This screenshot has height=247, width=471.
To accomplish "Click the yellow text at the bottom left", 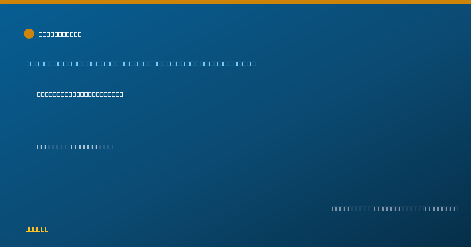I will pos(37,229).
